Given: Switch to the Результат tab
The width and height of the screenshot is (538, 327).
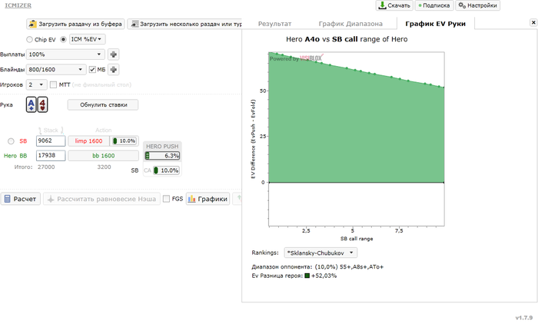Looking at the screenshot, I should click(274, 24).
